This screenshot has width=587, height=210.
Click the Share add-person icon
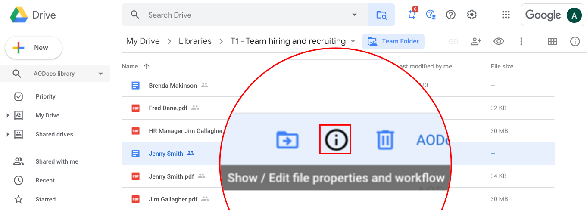click(476, 41)
